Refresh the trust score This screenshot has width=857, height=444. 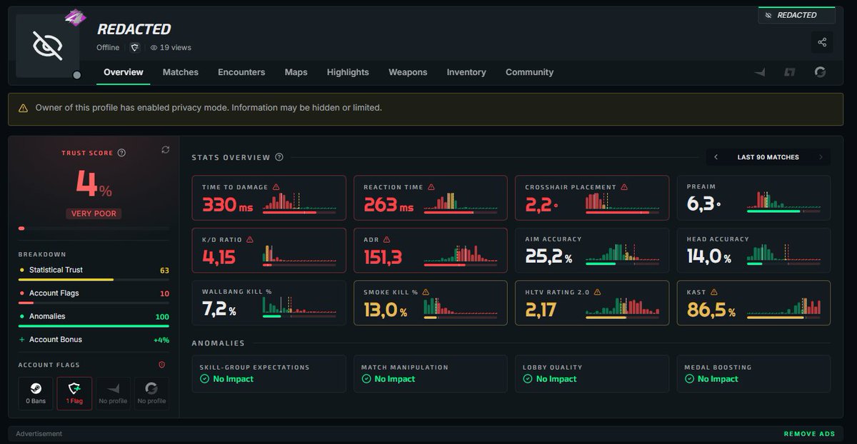pos(166,149)
